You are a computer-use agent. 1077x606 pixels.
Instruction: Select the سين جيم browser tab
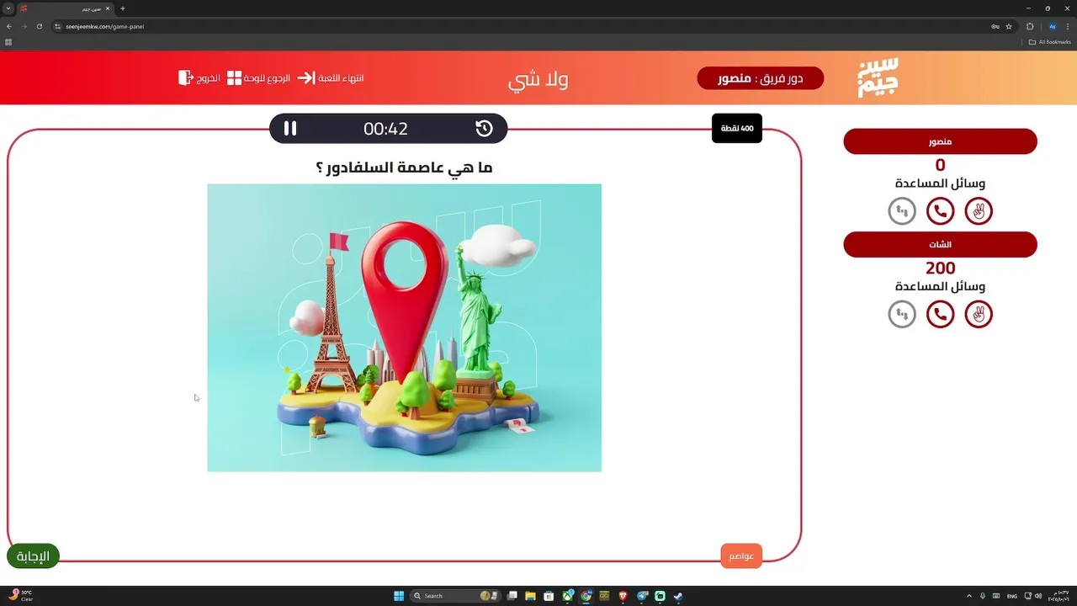64,8
